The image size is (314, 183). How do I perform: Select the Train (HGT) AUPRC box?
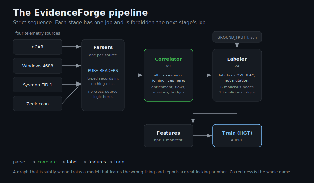point(237,136)
